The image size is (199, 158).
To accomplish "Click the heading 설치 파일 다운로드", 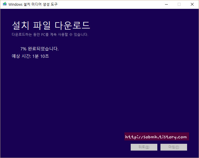I will (x=51, y=26).
